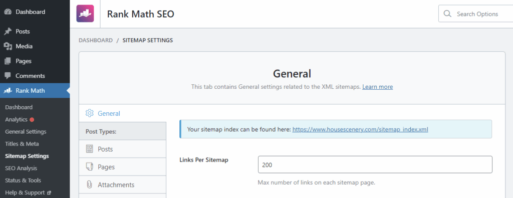Click the SITEMAP SETTINGS breadcrumb text
513x198 pixels.
148,40
